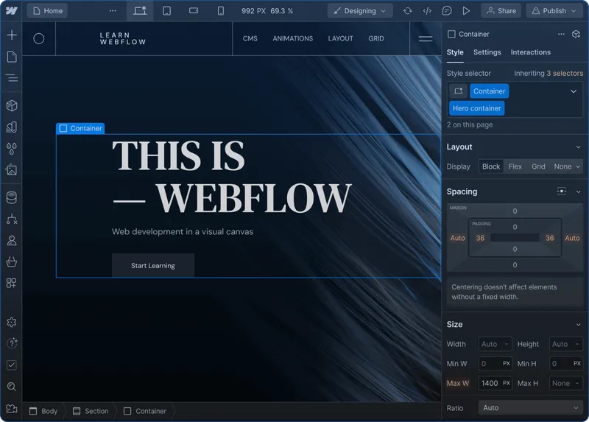Open the Variables droplets panel
589x422 pixels.
12,149
